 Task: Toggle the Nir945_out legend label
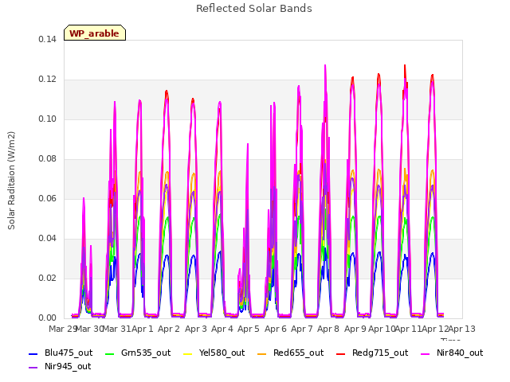(x=68, y=367)
